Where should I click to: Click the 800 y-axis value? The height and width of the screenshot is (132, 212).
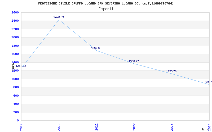click(x=16, y=87)
